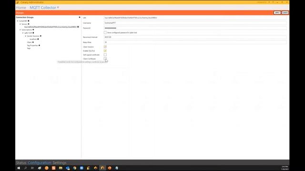Collapse the top-level connection group node
The image size is (305, 171).
pos(17,21)
